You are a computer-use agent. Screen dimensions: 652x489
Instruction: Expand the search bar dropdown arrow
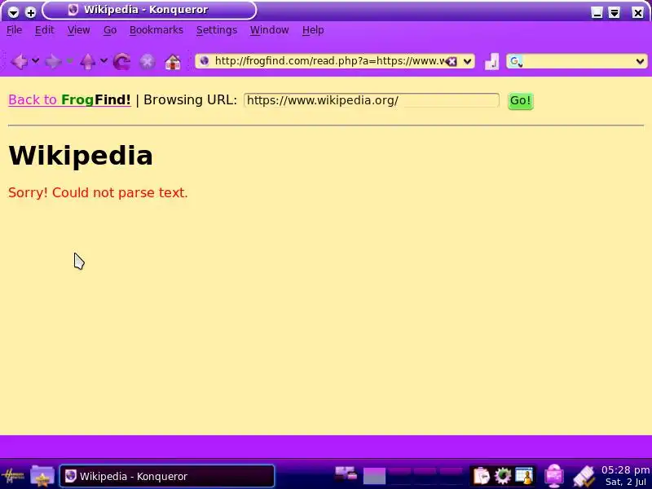[x=640, y=62]
